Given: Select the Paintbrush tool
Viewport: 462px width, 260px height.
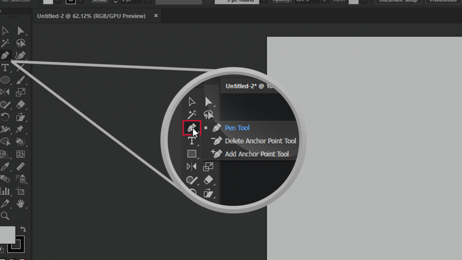Looking at the screenshot, I should click(x=20, y=80).
